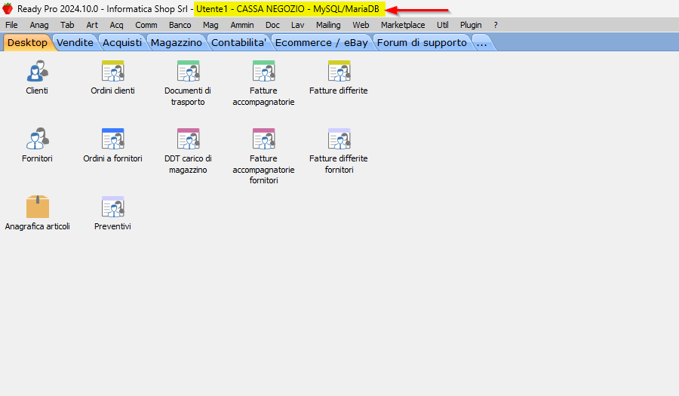This screenshot has height=396, width=679.
Task: Open the Banco menu
Action: pos(180,25)
